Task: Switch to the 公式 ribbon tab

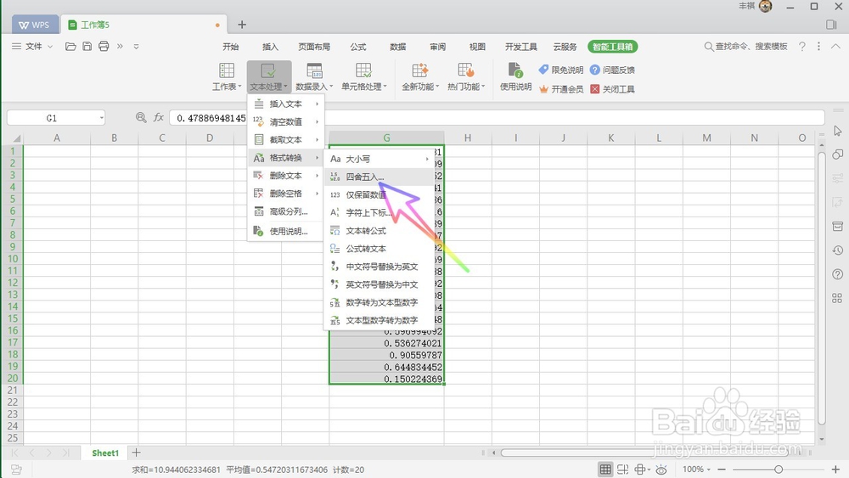Action: (x=358, y=47)
